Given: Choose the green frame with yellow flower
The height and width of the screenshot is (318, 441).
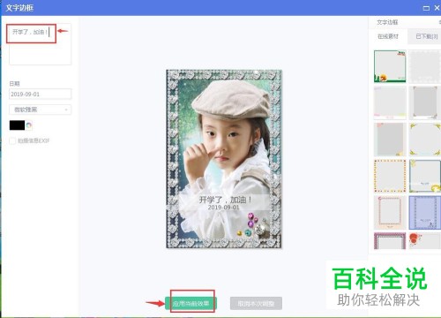Looking at the screenshot, I should (425, 176).
